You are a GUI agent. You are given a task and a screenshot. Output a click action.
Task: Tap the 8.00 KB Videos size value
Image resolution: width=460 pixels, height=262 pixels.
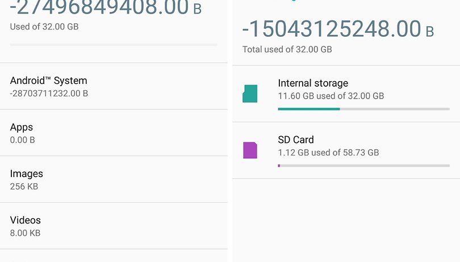[25, 233]
